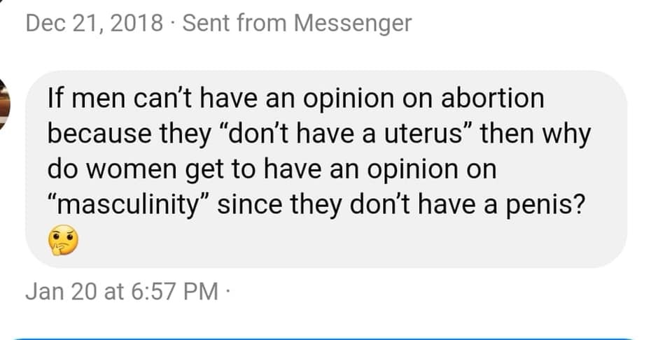Click the blue message bar at the bottom
The height and width of the screenshot is (340, 672).
(324, 338)
